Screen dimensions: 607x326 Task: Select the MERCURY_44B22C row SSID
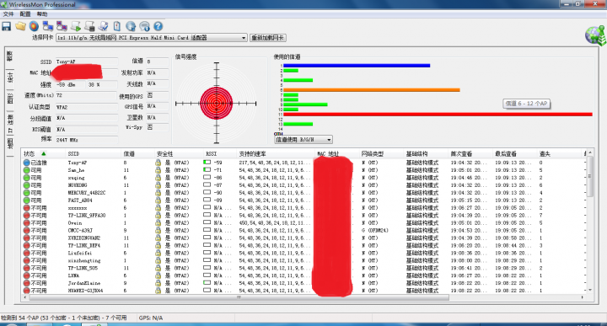pyautogui.click(x=87, y=193)
